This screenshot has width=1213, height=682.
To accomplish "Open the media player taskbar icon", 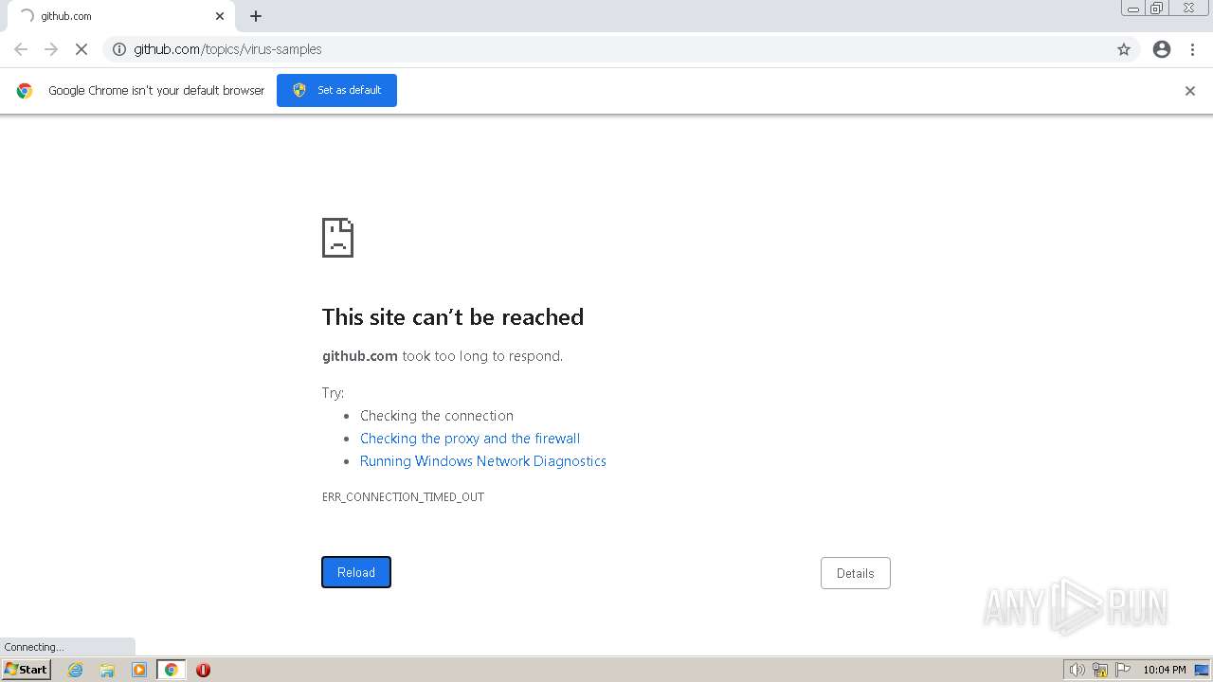I will point(139,670).
